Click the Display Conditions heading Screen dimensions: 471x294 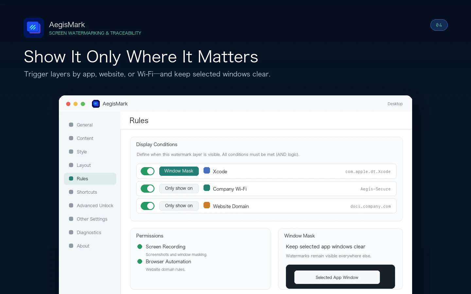(x=157, y=144)
